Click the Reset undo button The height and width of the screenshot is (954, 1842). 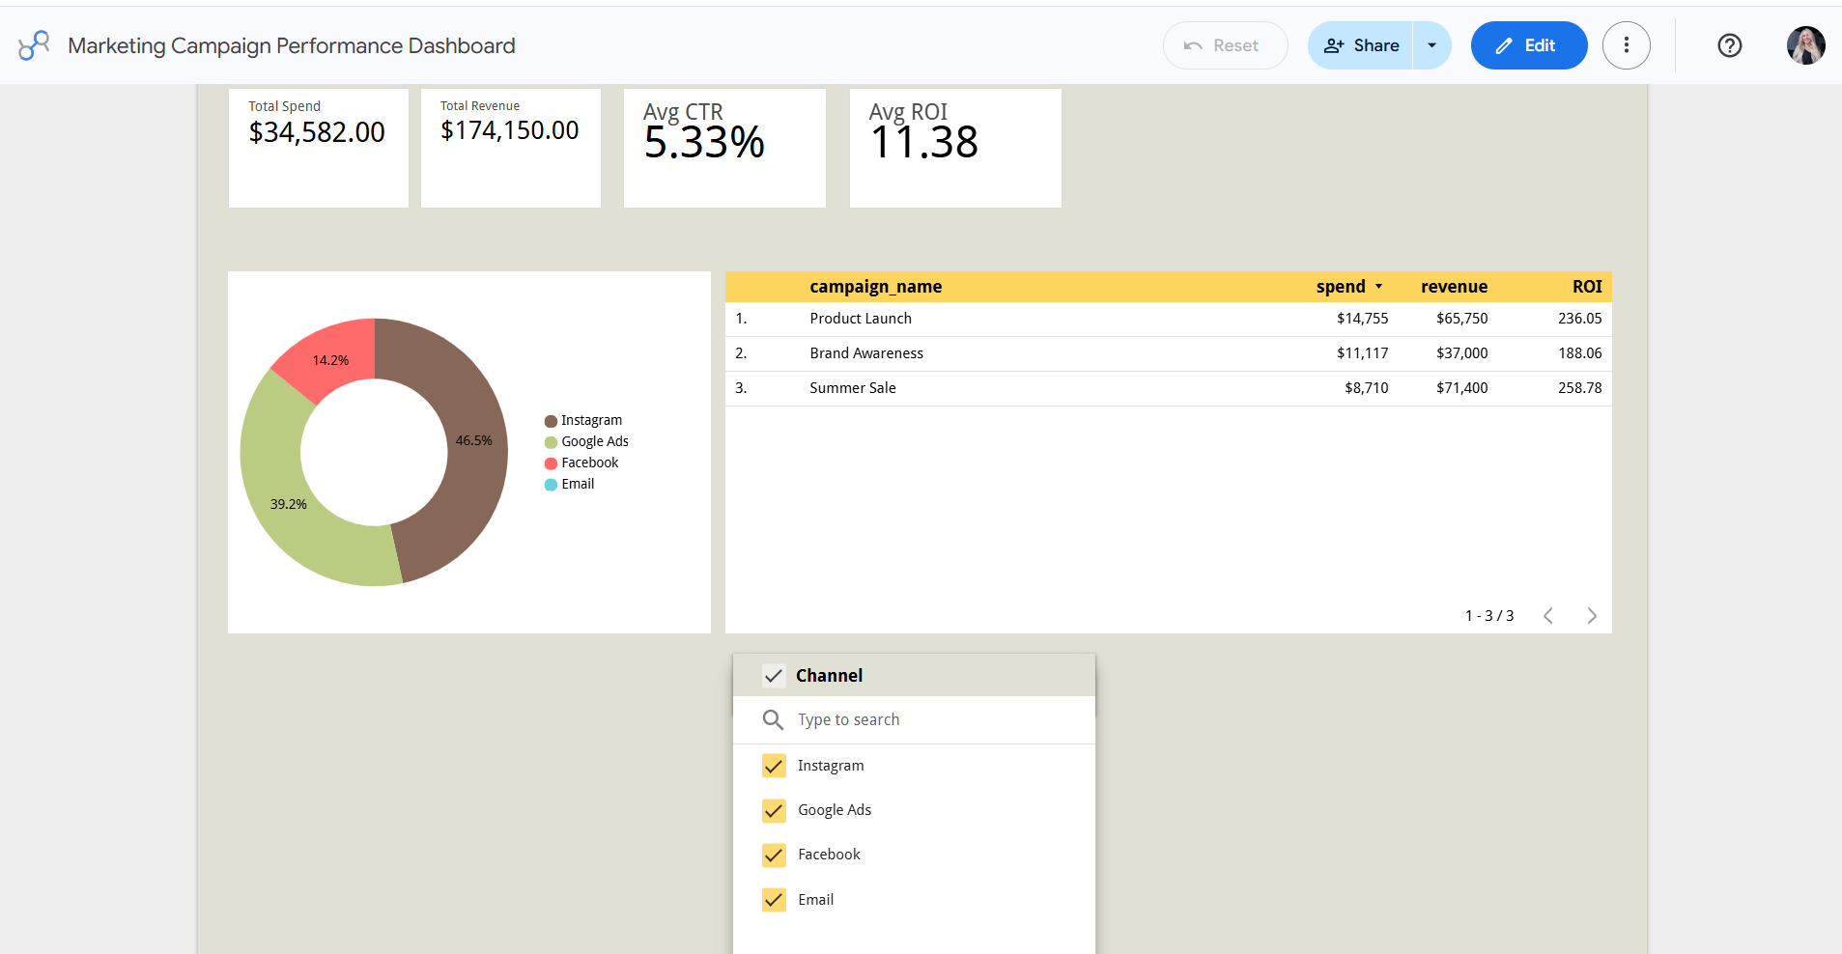(1225, 45)
